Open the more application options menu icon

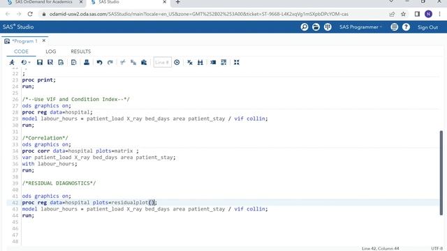click(394, 27)
